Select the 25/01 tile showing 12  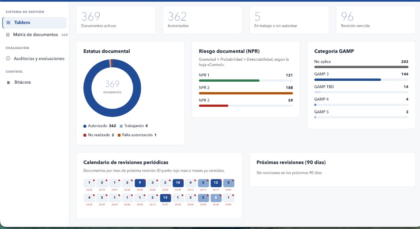pos(165,198)
